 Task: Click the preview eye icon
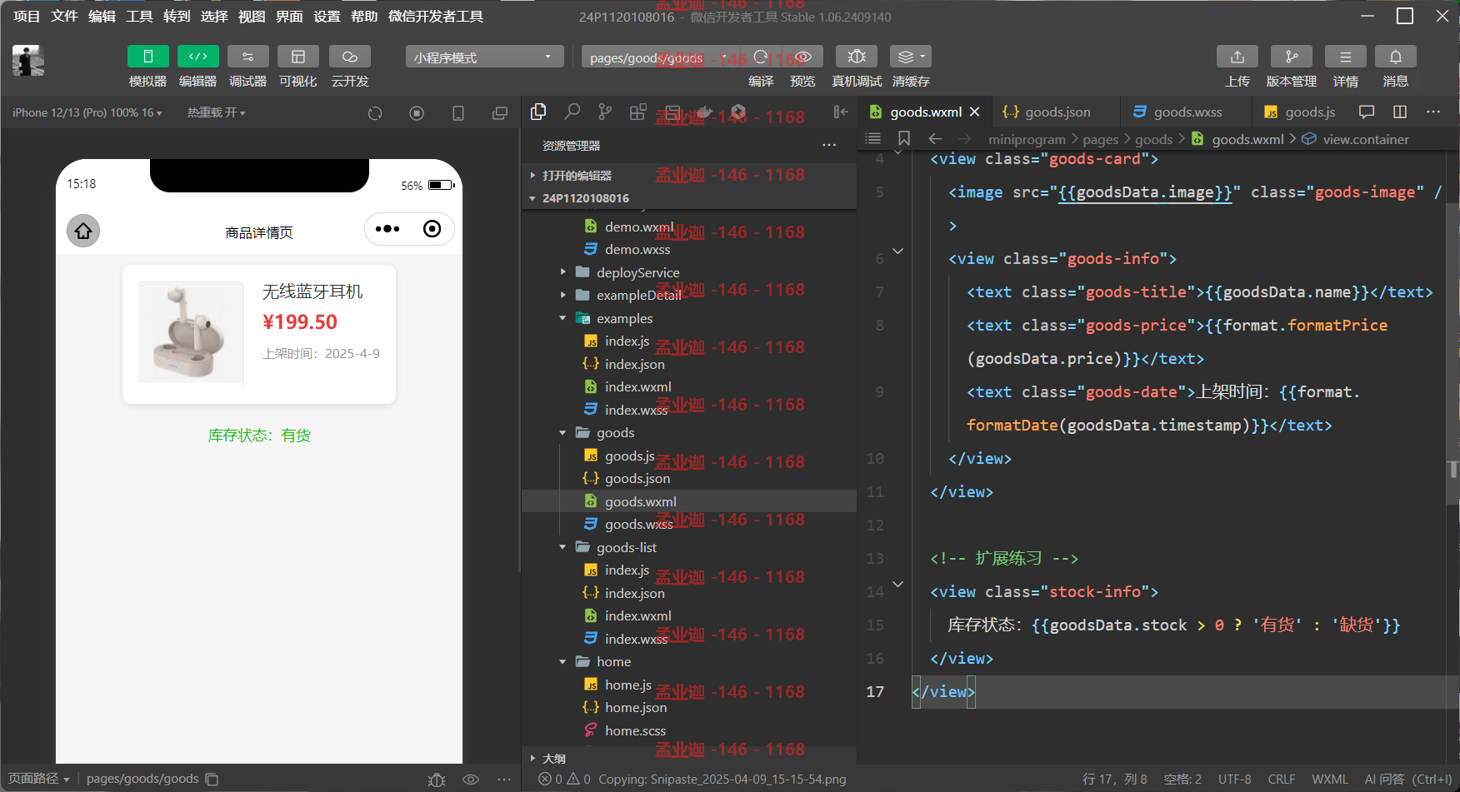[803, 57]
